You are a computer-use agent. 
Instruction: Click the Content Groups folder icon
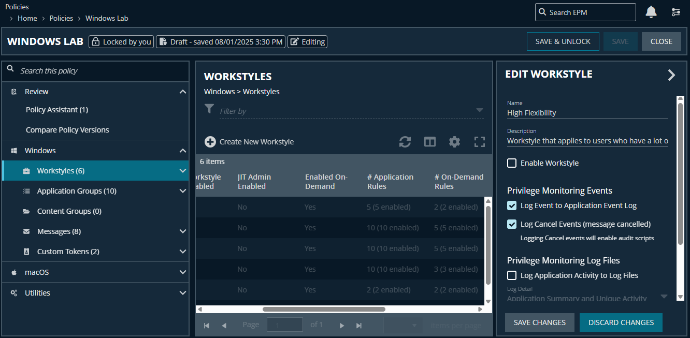coord(26,211)
